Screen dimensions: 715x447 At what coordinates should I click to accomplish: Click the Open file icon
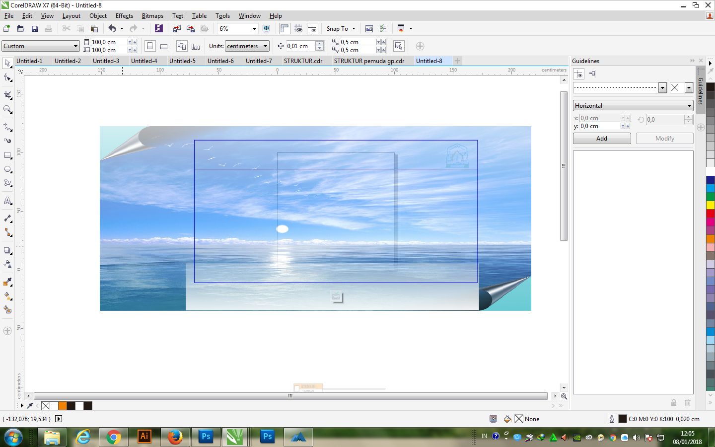[20, 28]
